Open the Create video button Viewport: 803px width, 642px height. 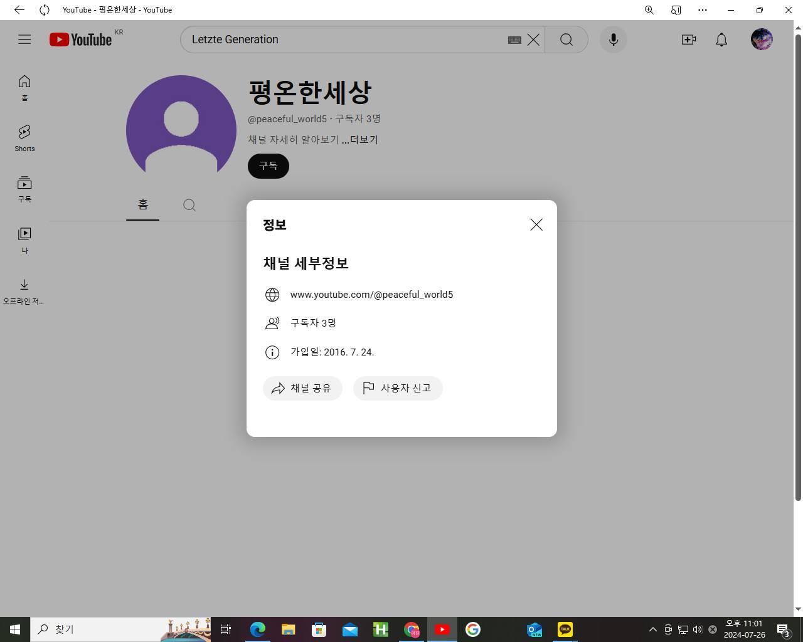coord(689,39)
